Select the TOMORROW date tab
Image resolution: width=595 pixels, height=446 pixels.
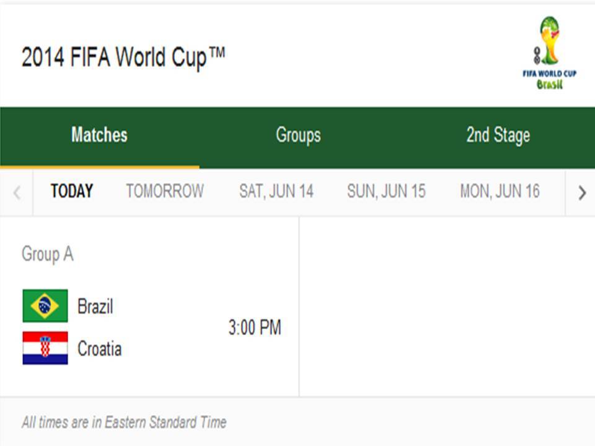click(x=165, y=191)
